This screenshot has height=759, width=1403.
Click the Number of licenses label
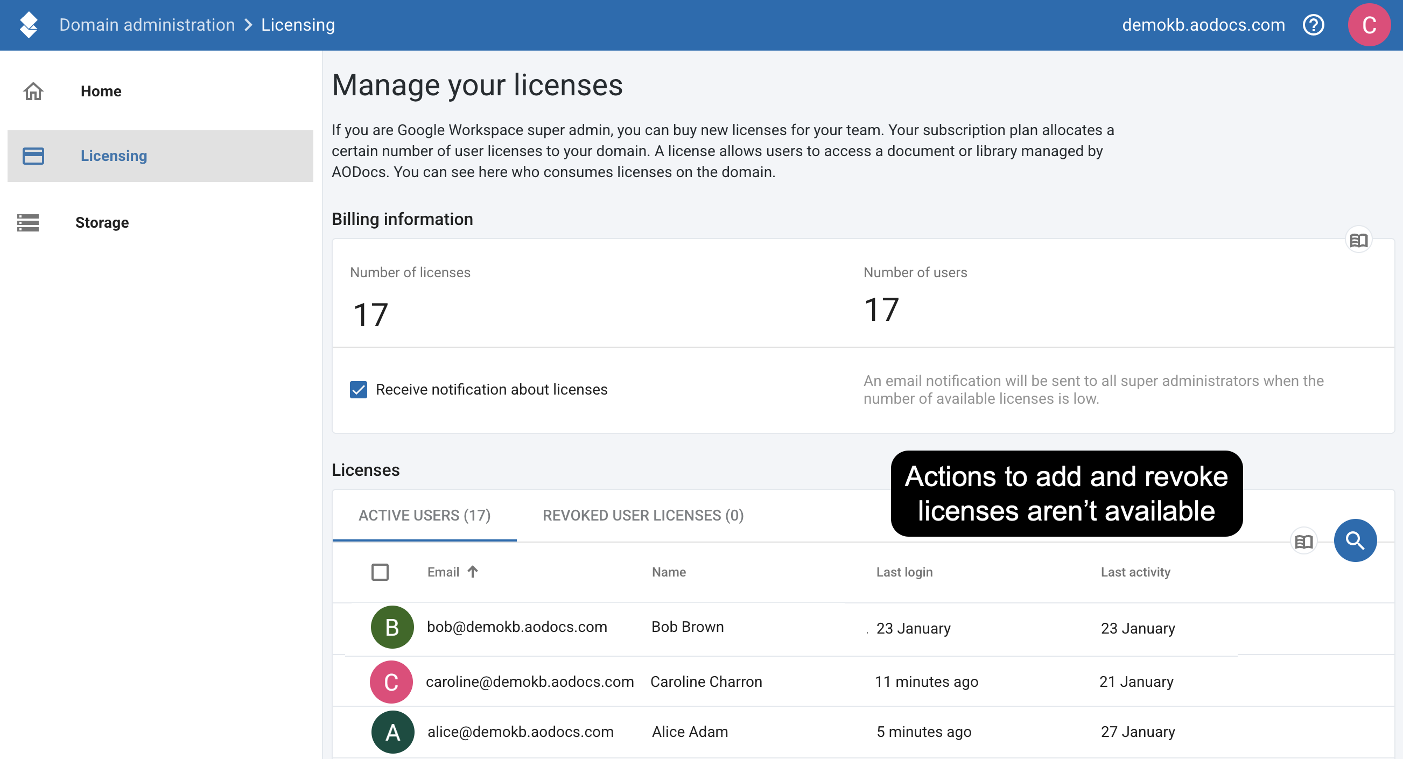(410, 272)
